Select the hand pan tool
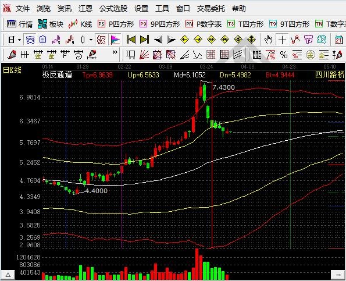The image size is (346, 281). (269, 40)
